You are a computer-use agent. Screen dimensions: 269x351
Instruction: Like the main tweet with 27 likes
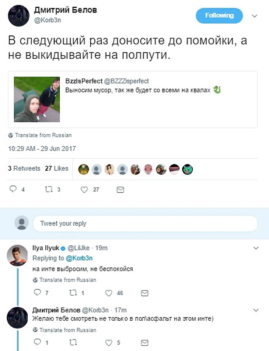tap(84, 190)
